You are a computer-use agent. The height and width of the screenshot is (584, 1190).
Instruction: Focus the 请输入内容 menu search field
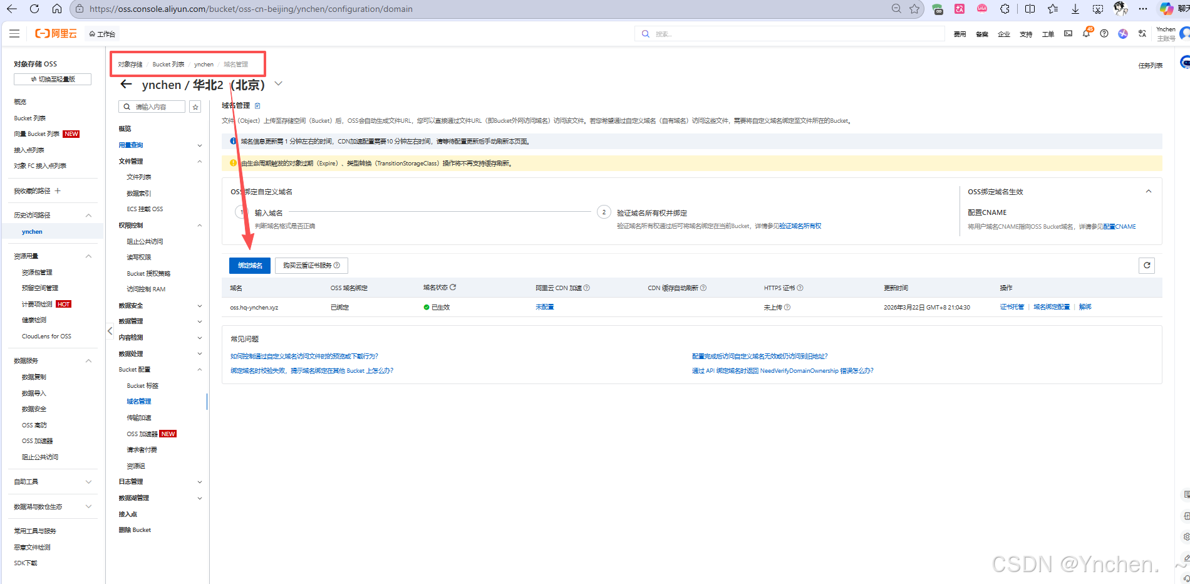click(x=152, y=107)
